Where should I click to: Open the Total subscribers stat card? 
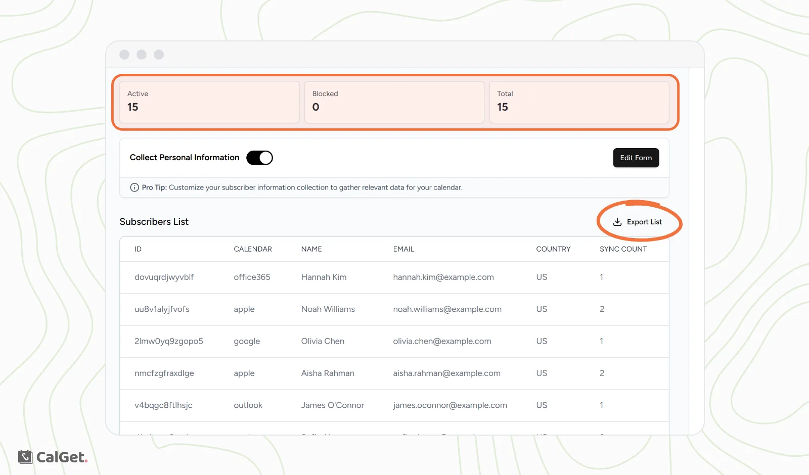tap(579, 102)
